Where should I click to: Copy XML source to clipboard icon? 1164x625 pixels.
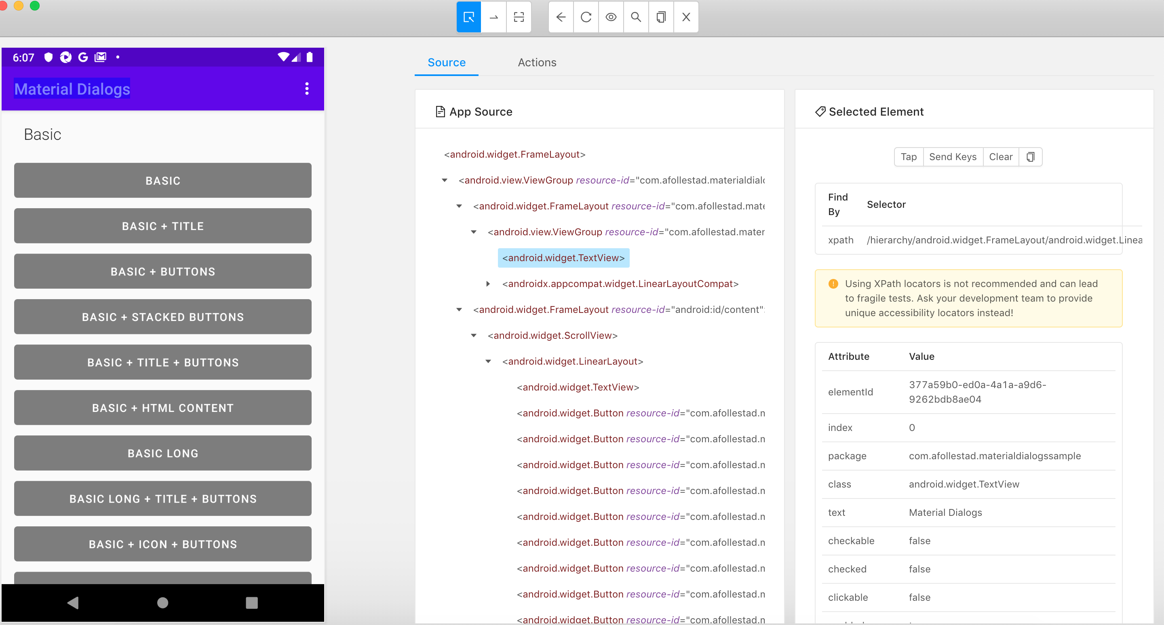[661, 17]
